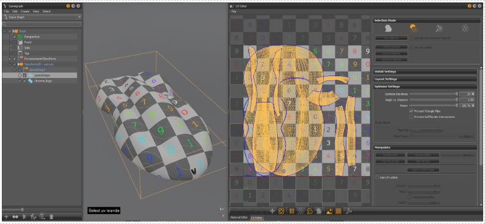The width and height of the screenshot is (485, 224).
Task: Toggle the speedshape node checkbox
Action: point(25,75)
